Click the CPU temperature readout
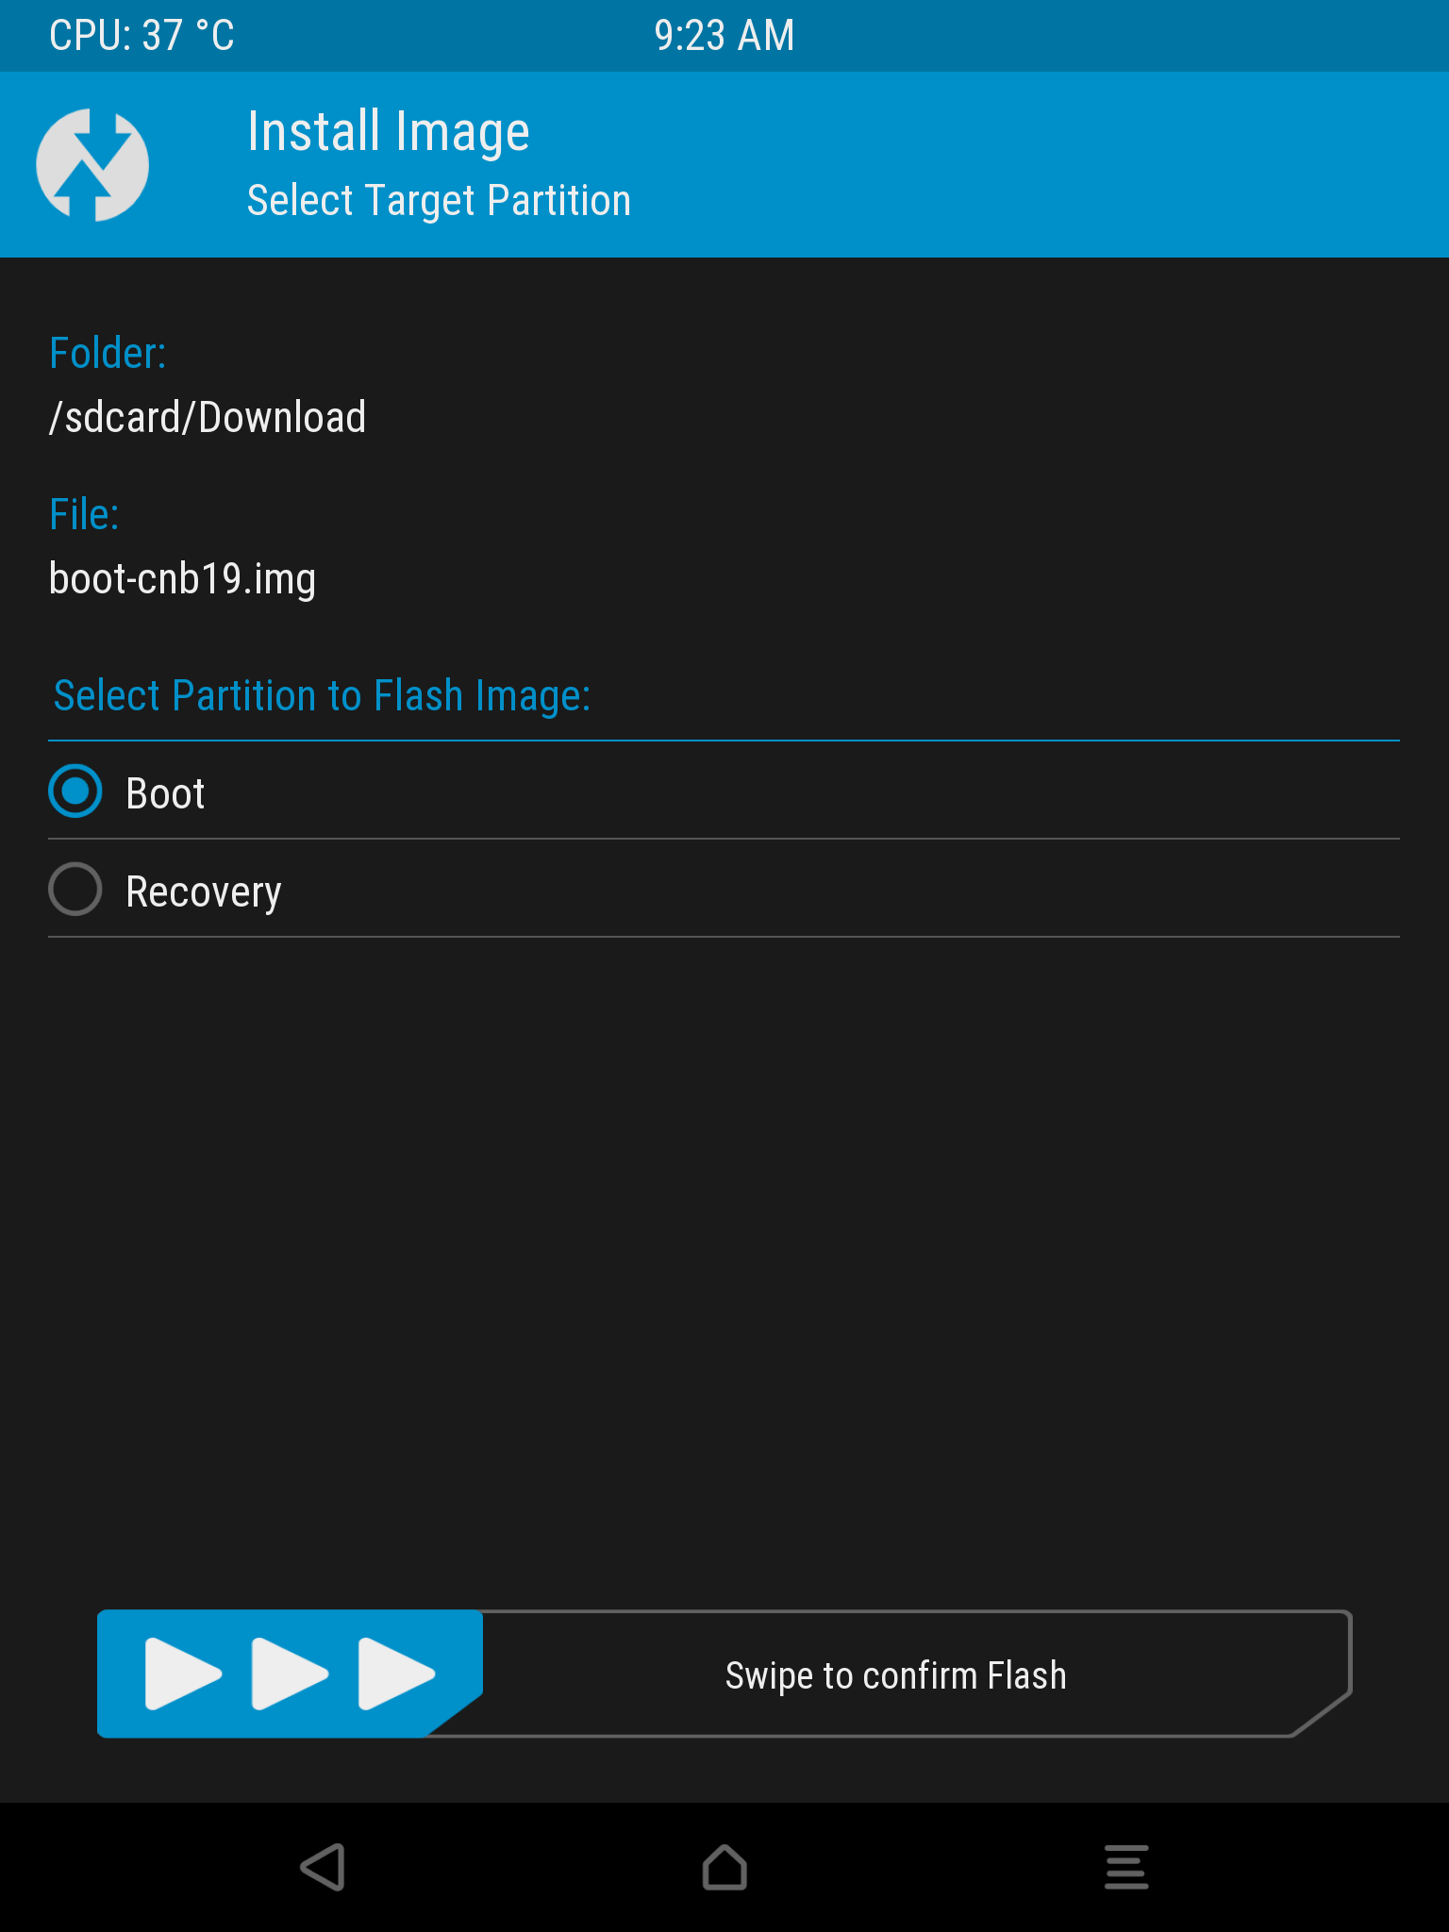The height and width of the screenshot is (1932, 1449). (142, 36)
